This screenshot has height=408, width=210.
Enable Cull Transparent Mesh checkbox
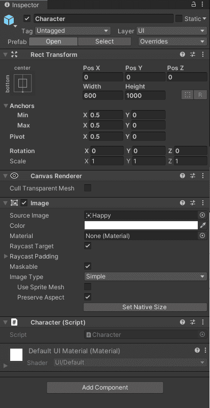pyautogui.click(x=88, y=188)
